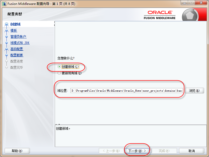209x157 pixels.
Task: Open the 浏览 browse dialog
Action: click(x=194, y=91)
